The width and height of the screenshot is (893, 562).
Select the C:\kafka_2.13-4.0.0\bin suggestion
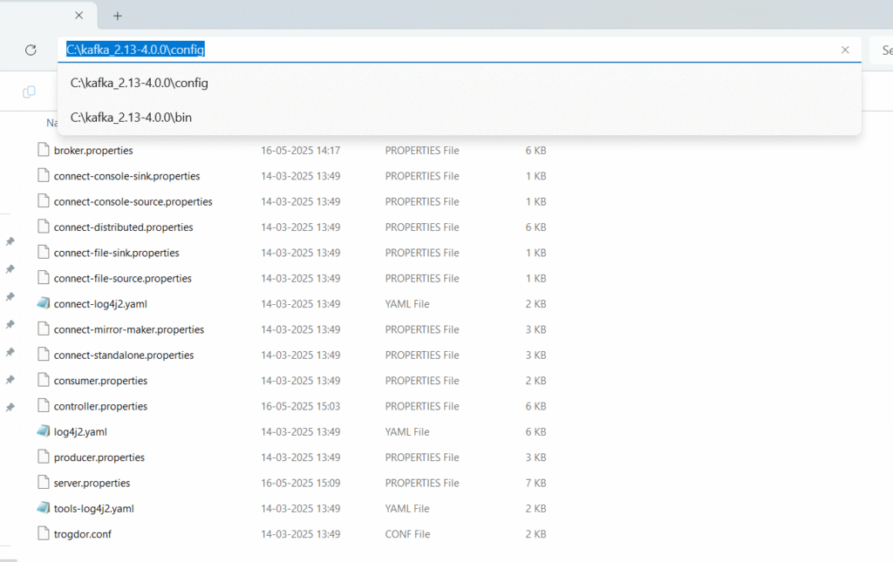pyautogui.click(x=459, y=117)
